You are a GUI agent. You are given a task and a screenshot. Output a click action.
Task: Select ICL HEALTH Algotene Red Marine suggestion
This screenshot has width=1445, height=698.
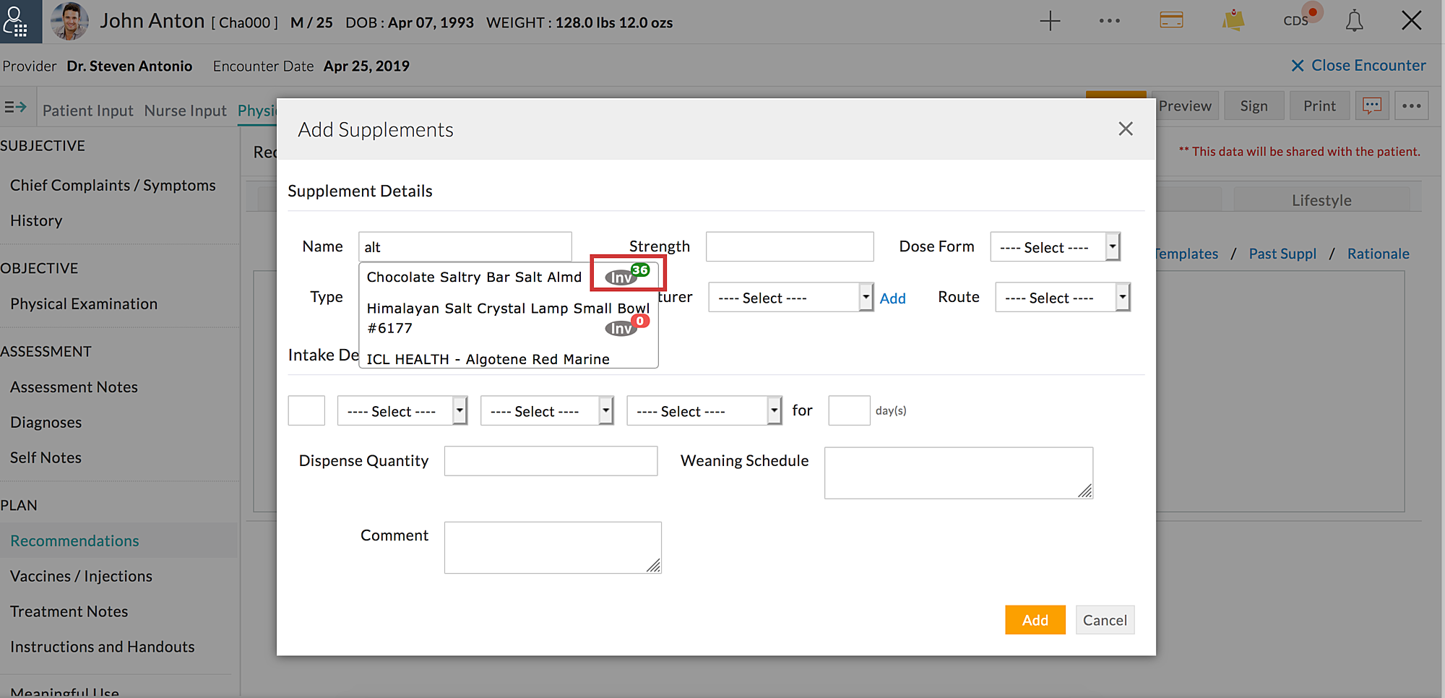pos(488,359)
